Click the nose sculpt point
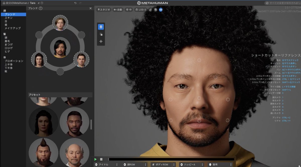Viewport: 301px width, 167px height. click(199, 98)
